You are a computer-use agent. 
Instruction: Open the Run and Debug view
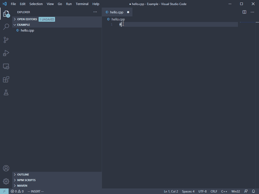coord(6,53)
